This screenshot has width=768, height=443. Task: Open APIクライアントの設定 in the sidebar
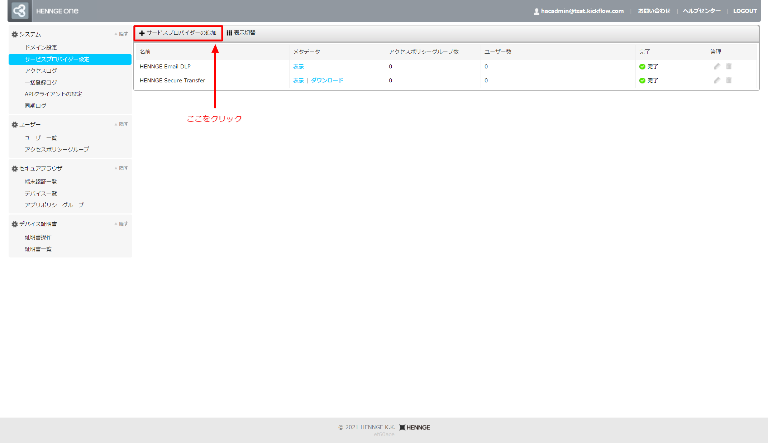(x=53, y=94)
